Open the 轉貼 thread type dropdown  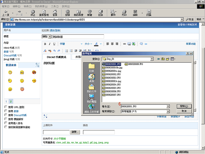[x=50, y=37]
